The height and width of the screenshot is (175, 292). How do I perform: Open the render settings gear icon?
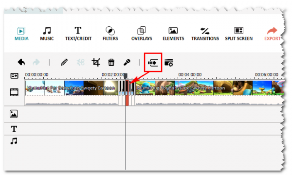(169, 63)
